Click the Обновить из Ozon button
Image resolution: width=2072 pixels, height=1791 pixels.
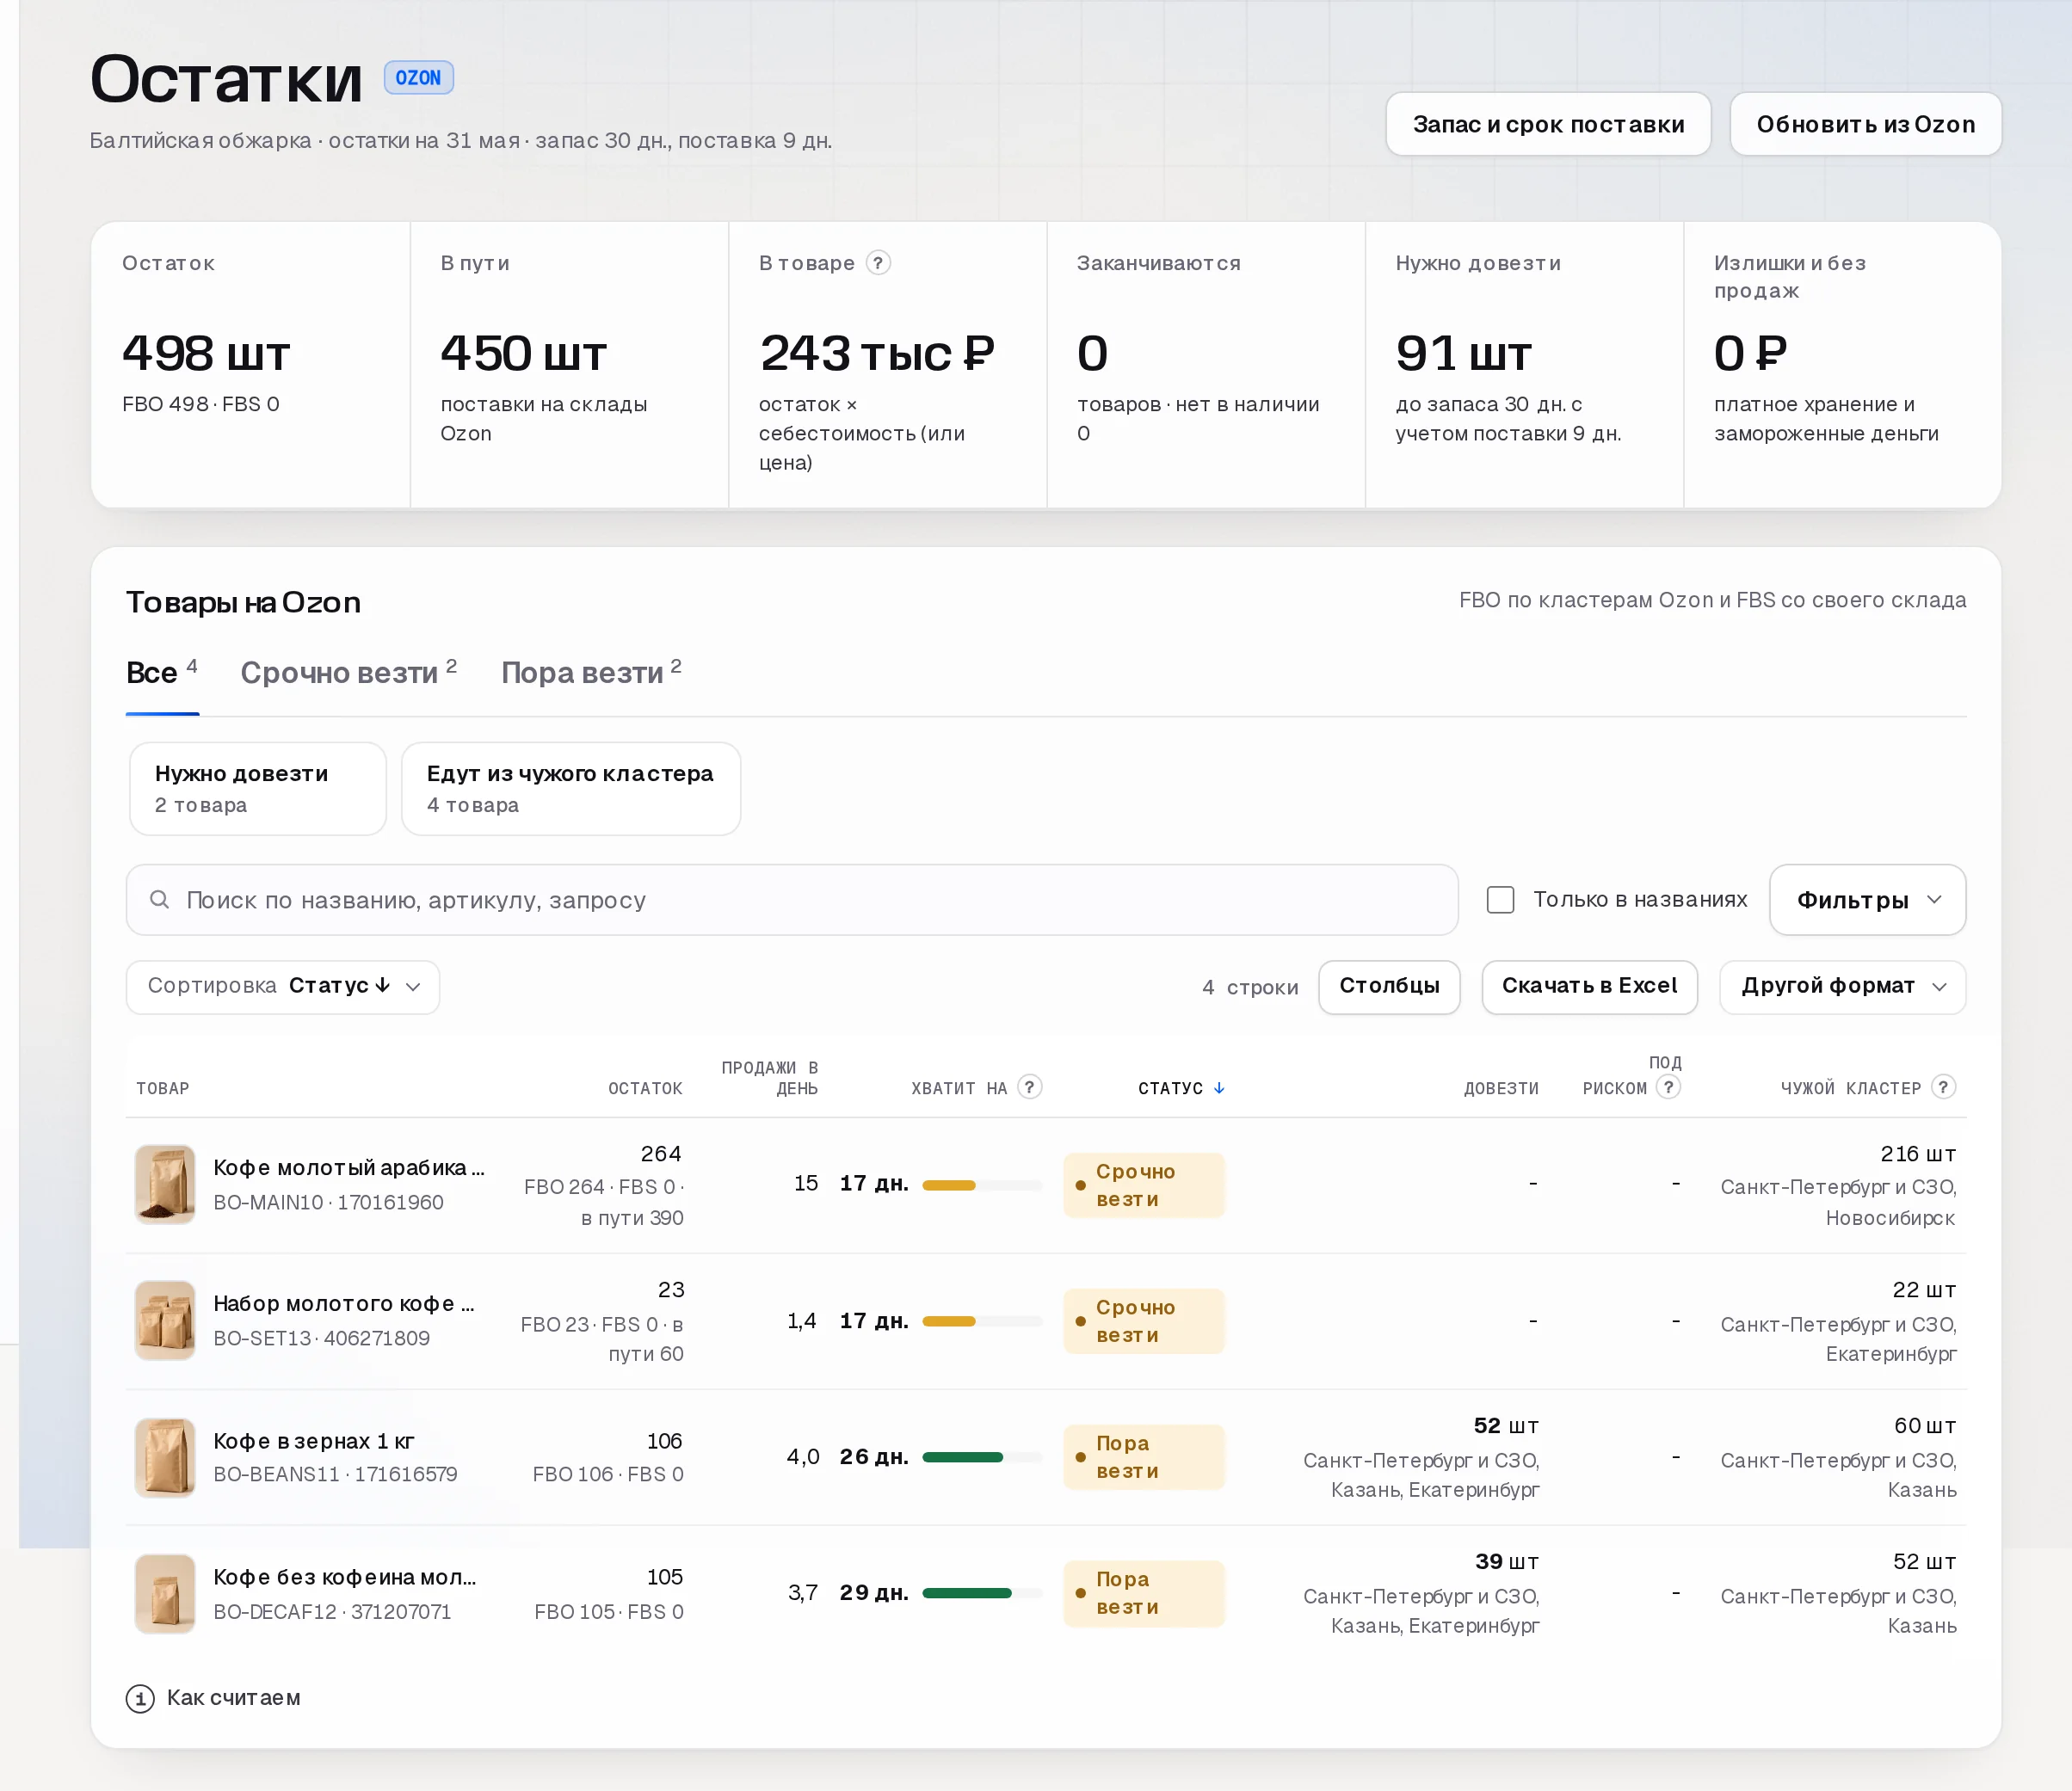pos(1866,124)
